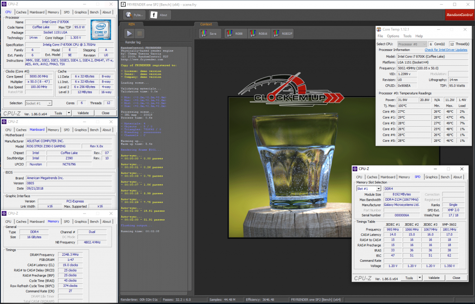Open Core Temp Options menu
The width and height of the screenshot is (475, 304).
coord(393,36)
